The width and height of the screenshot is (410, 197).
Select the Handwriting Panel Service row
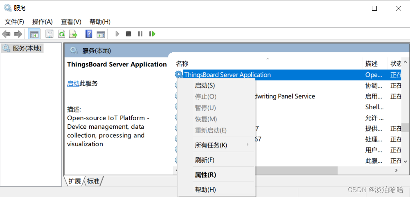(284, 96)
